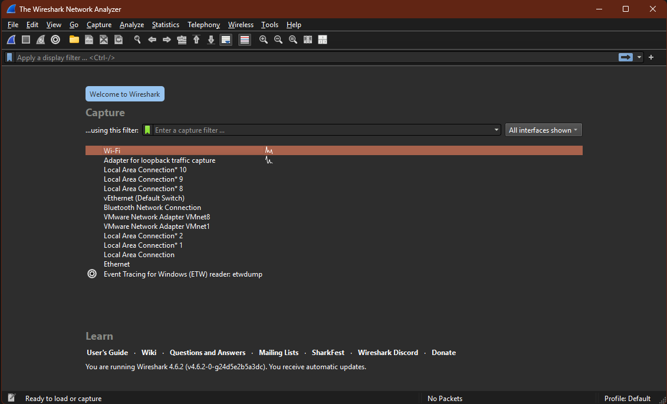The width and height of the screenshot is (667, 404).
Task: Open the capture comment icon in status bar
Action: tap(11, 398)
